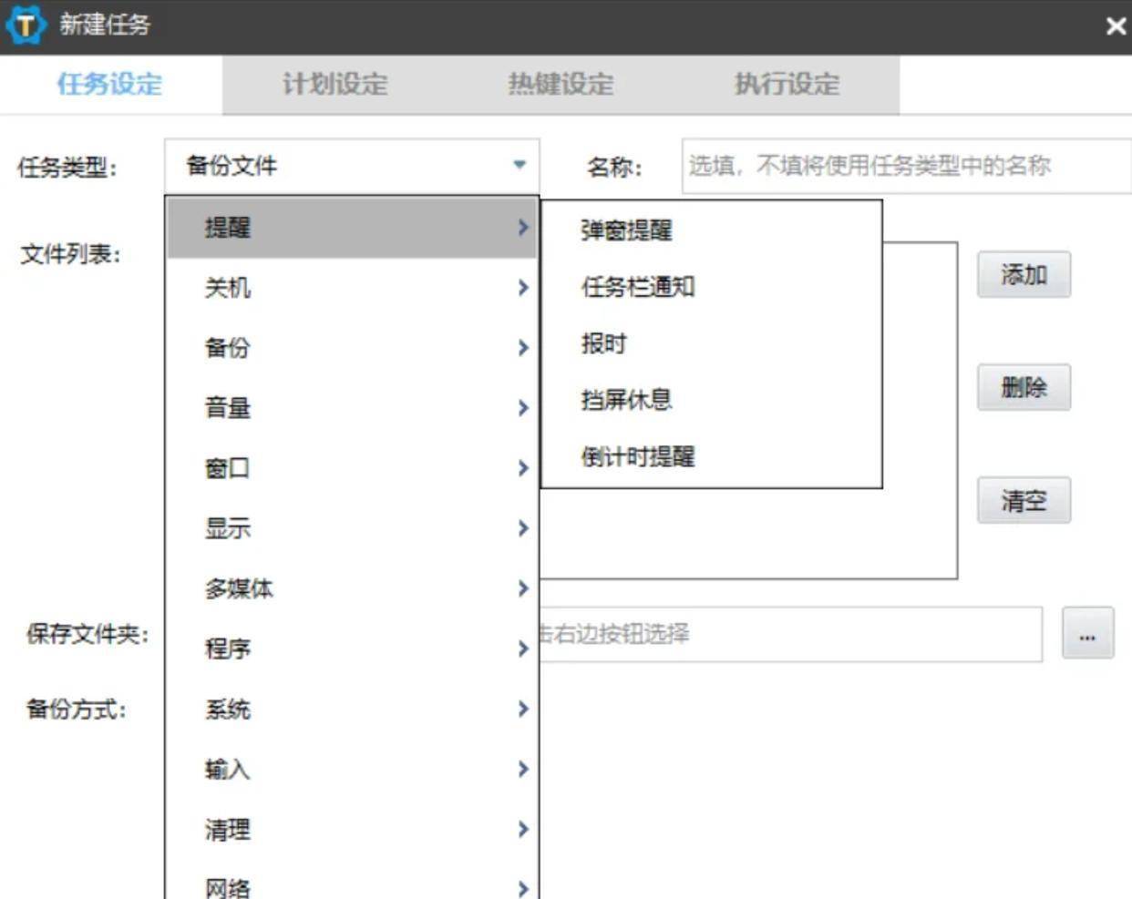Screen dimensions: 1132x899
Task: Switch to the 计划设定 tab
Action: (334, 84)
